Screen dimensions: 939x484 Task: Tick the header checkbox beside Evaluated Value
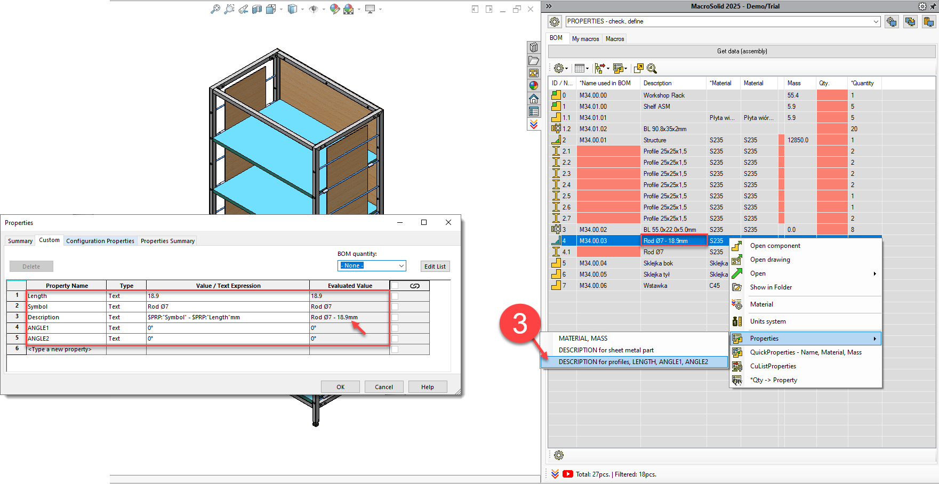tap(395, 286)
